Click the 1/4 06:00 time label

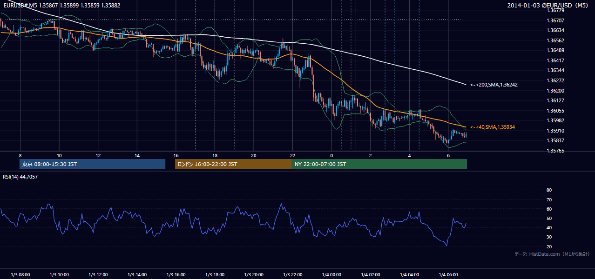click(448, 275)
